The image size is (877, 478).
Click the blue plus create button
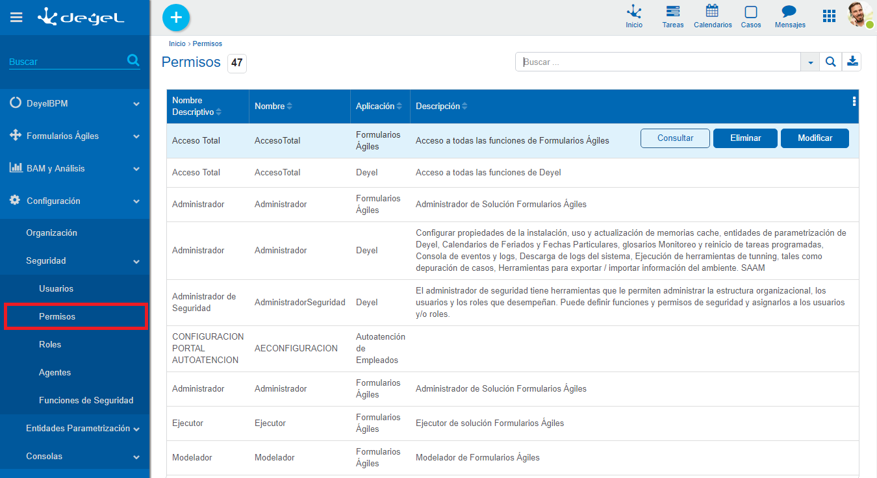[176, 18]
